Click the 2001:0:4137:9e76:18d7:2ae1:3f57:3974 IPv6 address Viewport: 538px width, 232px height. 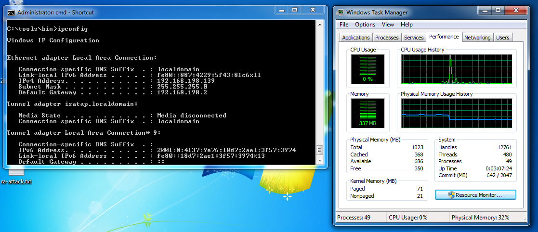point(226,150)
